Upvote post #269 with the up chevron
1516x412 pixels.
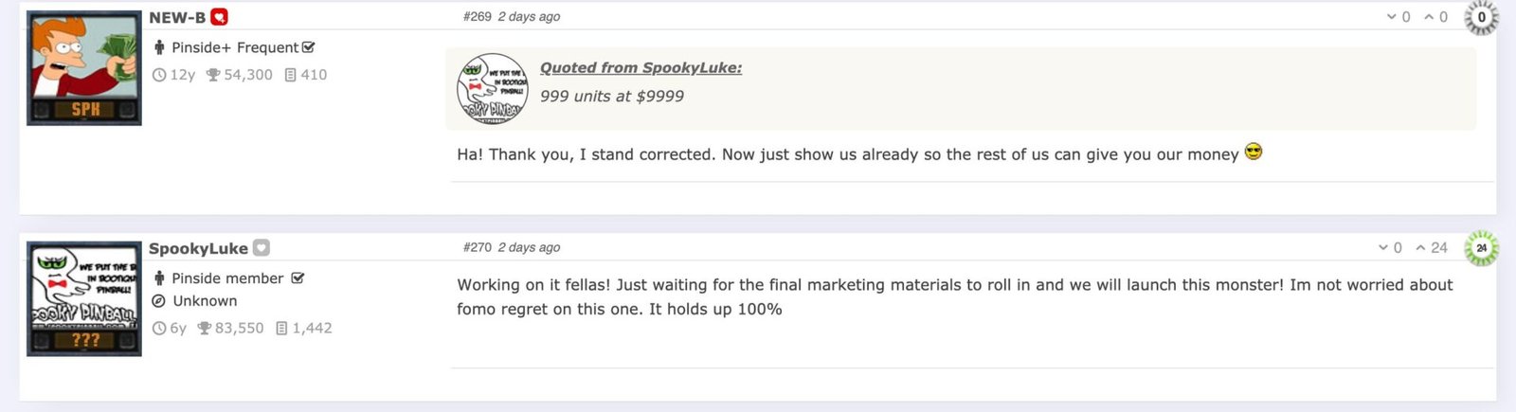[x=1429, y=17]
